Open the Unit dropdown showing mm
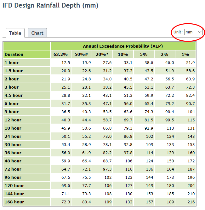This screenshot has width=205, height=210. [x=193, y=32]
